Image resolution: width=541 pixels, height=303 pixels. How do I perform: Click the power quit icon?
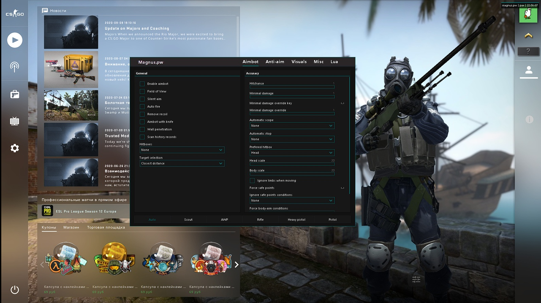[15, 290]
